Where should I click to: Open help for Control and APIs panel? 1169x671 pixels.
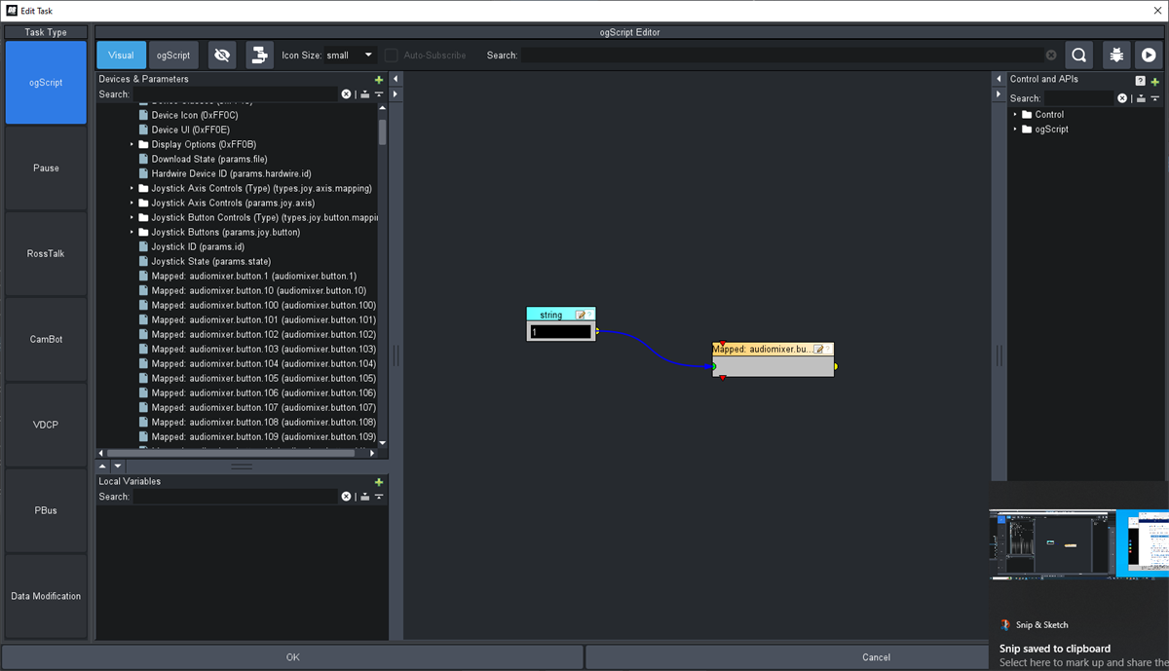(1141, 82)
